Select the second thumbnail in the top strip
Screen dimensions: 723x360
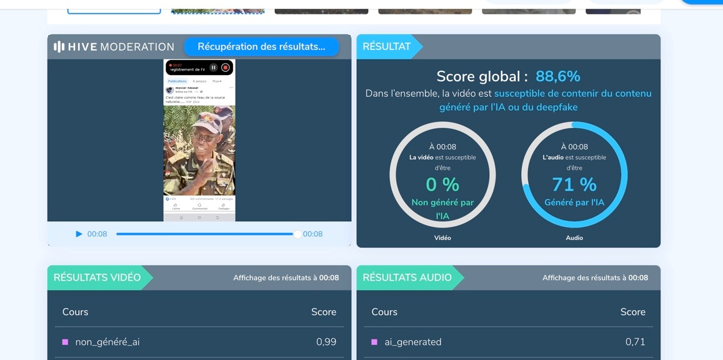217,9
